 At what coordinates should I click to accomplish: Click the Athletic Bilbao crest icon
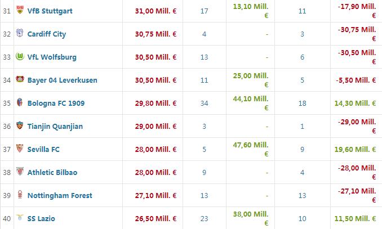20,171
